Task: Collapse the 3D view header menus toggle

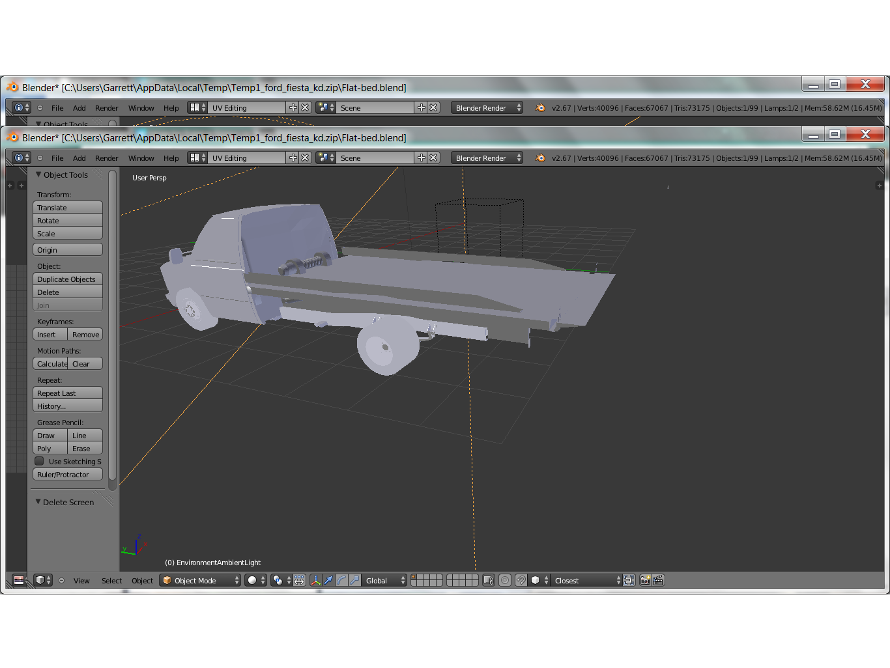Action: [62, 580]
